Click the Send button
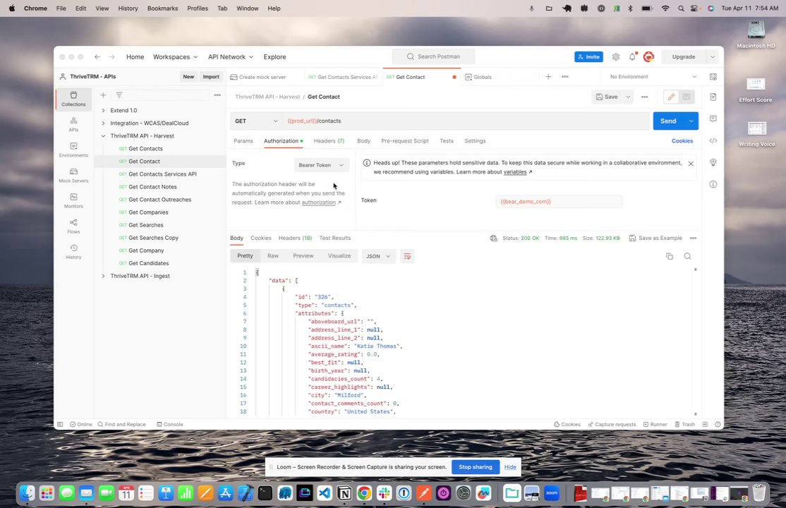 point(668,121)
